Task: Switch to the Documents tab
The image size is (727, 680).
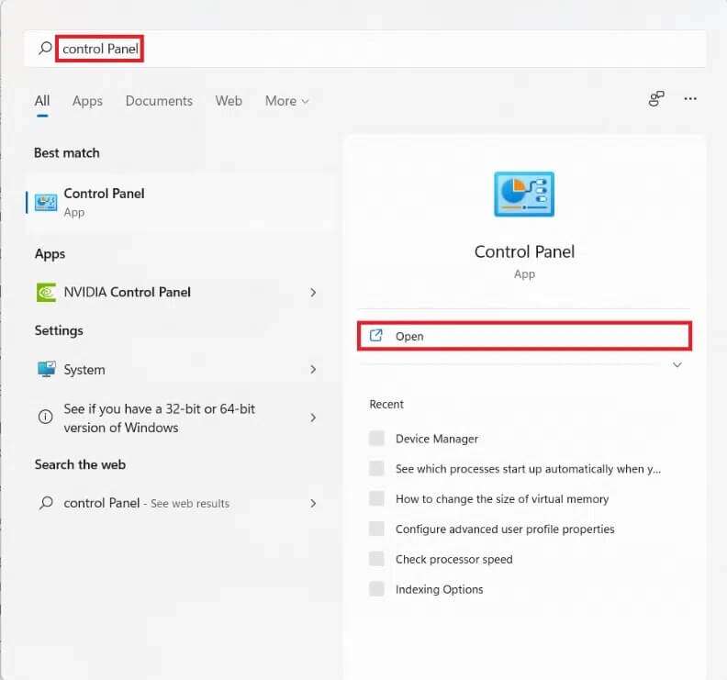Action: pos(159,101)
